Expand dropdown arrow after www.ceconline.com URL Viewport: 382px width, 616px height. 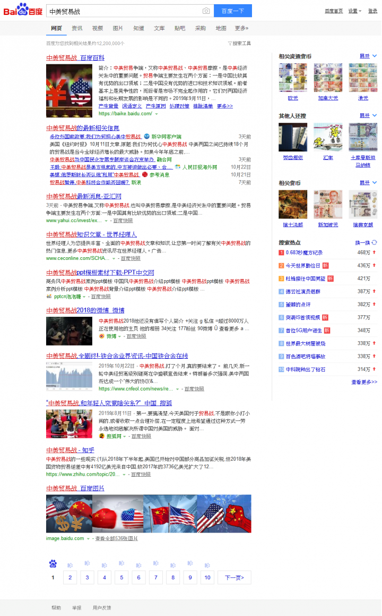point(114,258)
